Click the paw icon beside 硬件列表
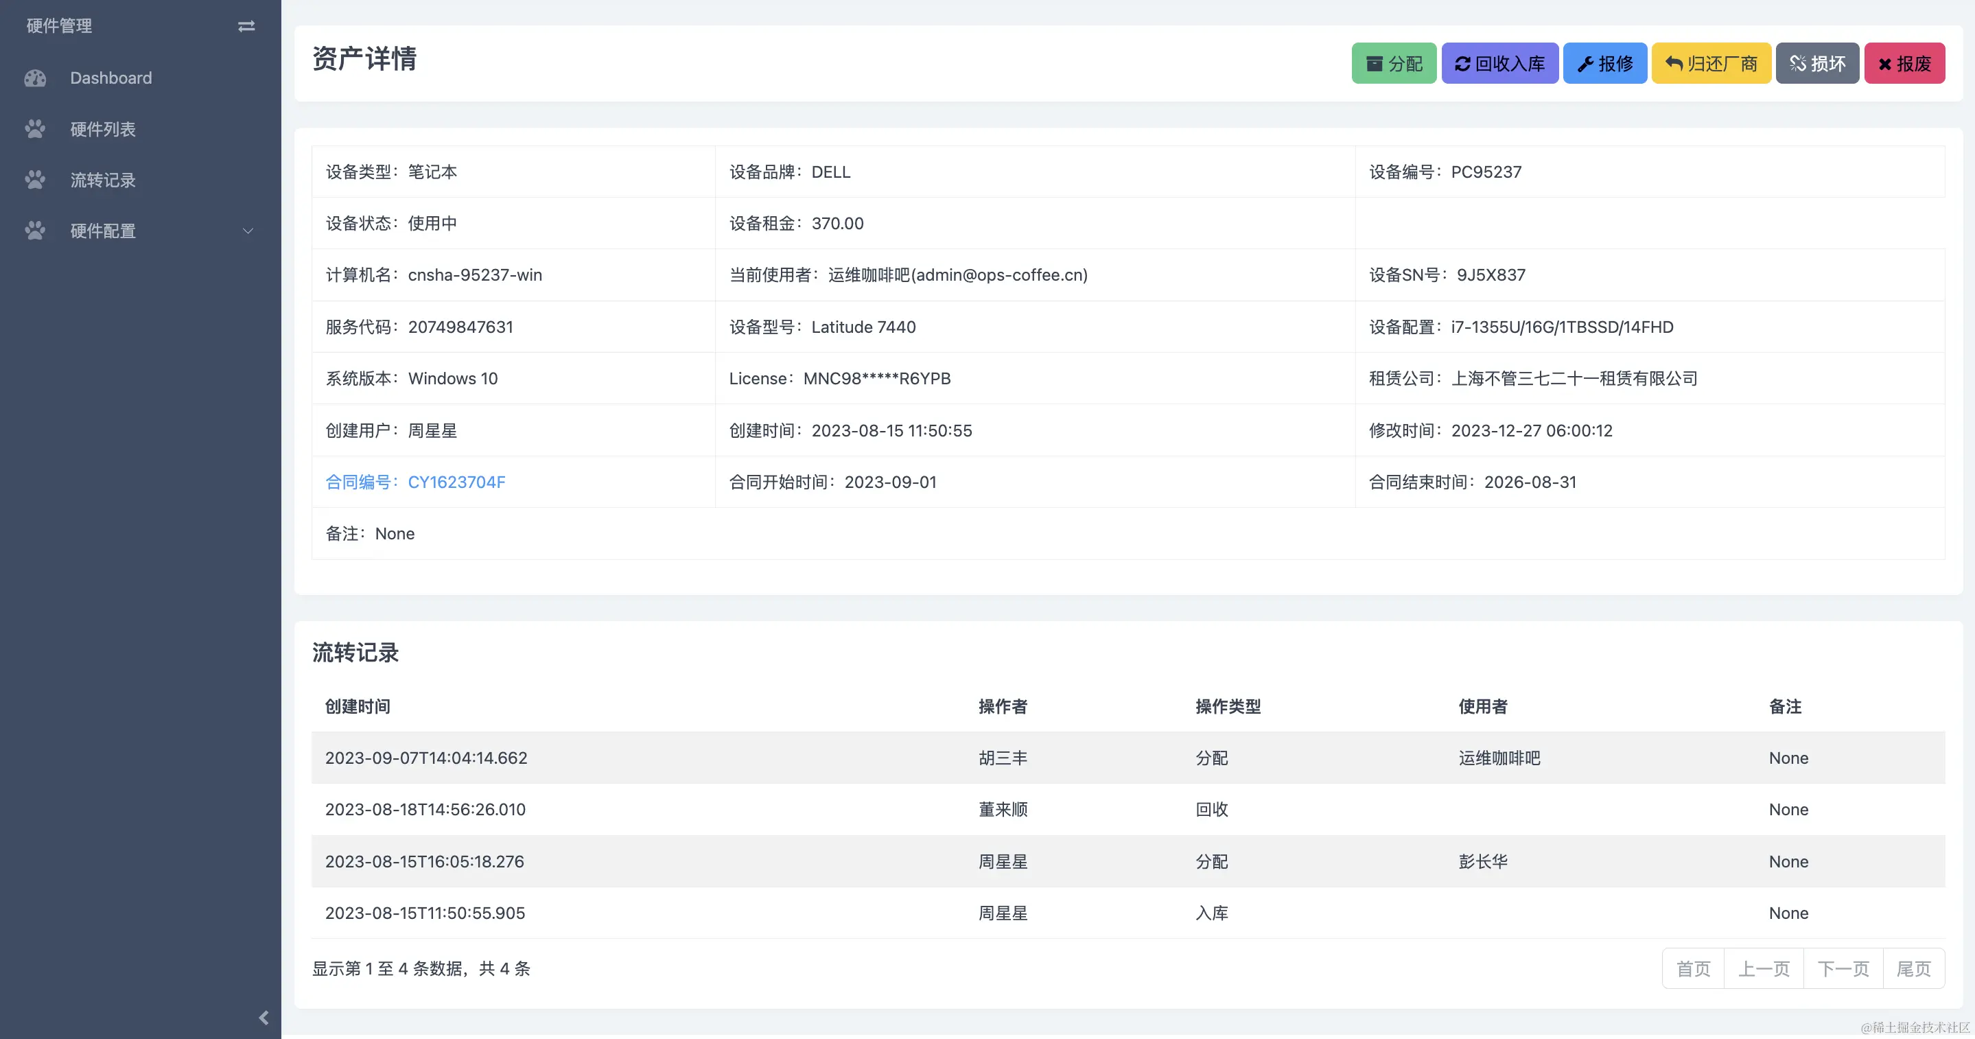 point(35,129)
